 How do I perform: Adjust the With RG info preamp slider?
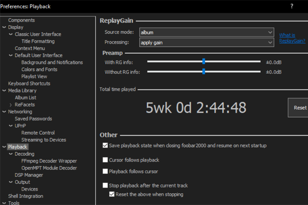pyautogui.click(x=204, y=61)
